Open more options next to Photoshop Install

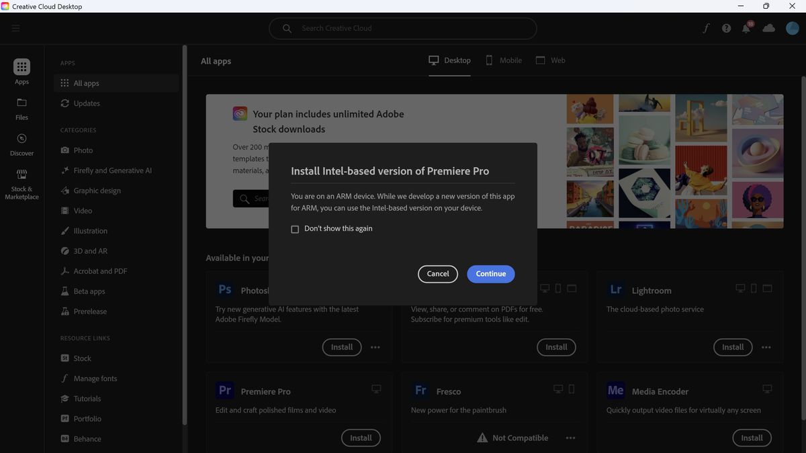375,347
